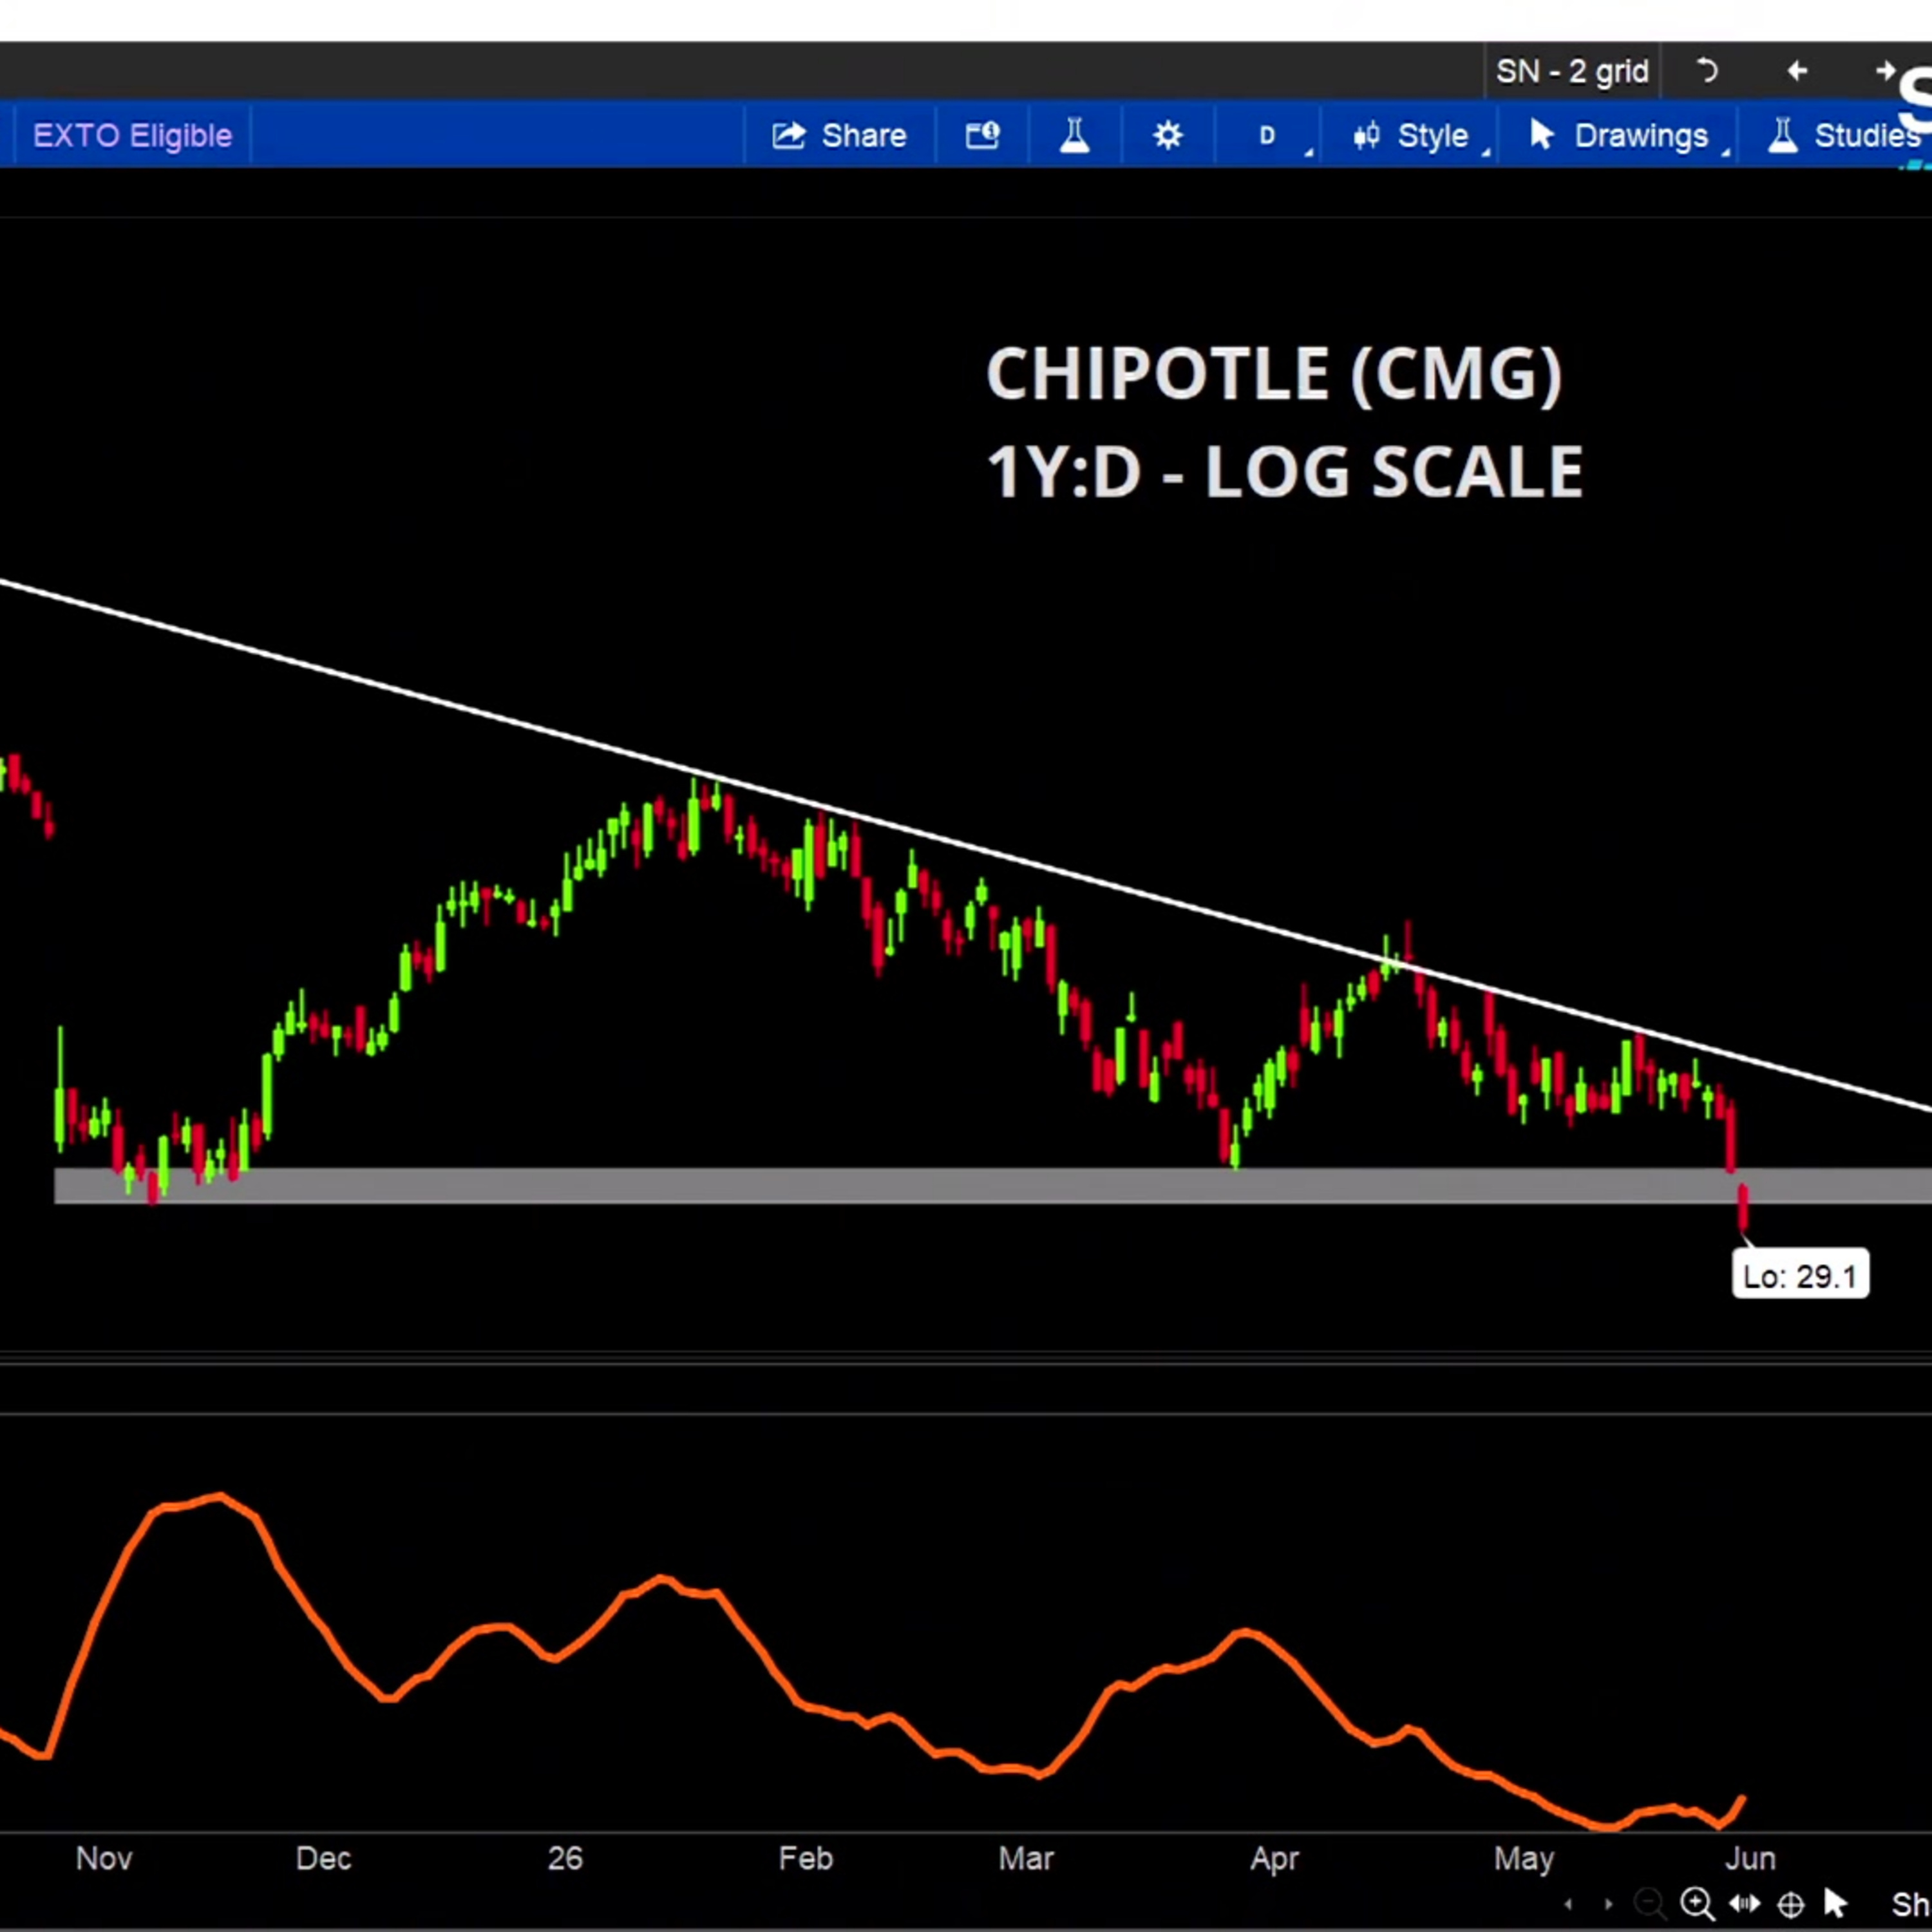The width and height of the screenshot is (1932, 1932).
Task: Click the May label on the time axis
Action: point(1524,1858)
